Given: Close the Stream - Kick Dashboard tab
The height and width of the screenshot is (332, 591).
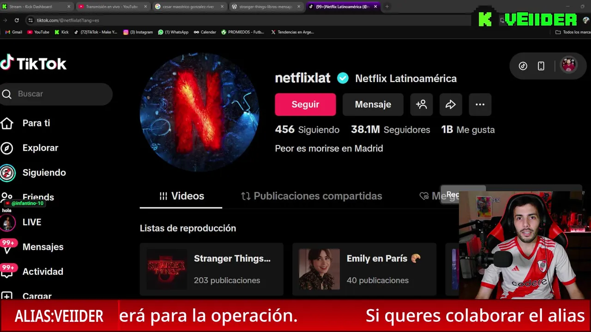Looking at the screenshot, I should (69, 6).
